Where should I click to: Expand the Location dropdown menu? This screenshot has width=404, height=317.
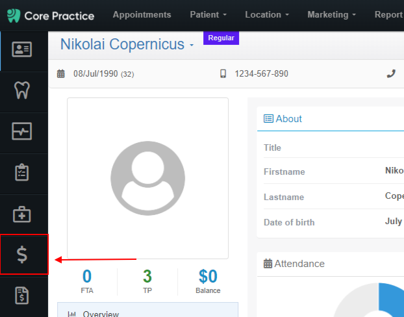[267, 15]
